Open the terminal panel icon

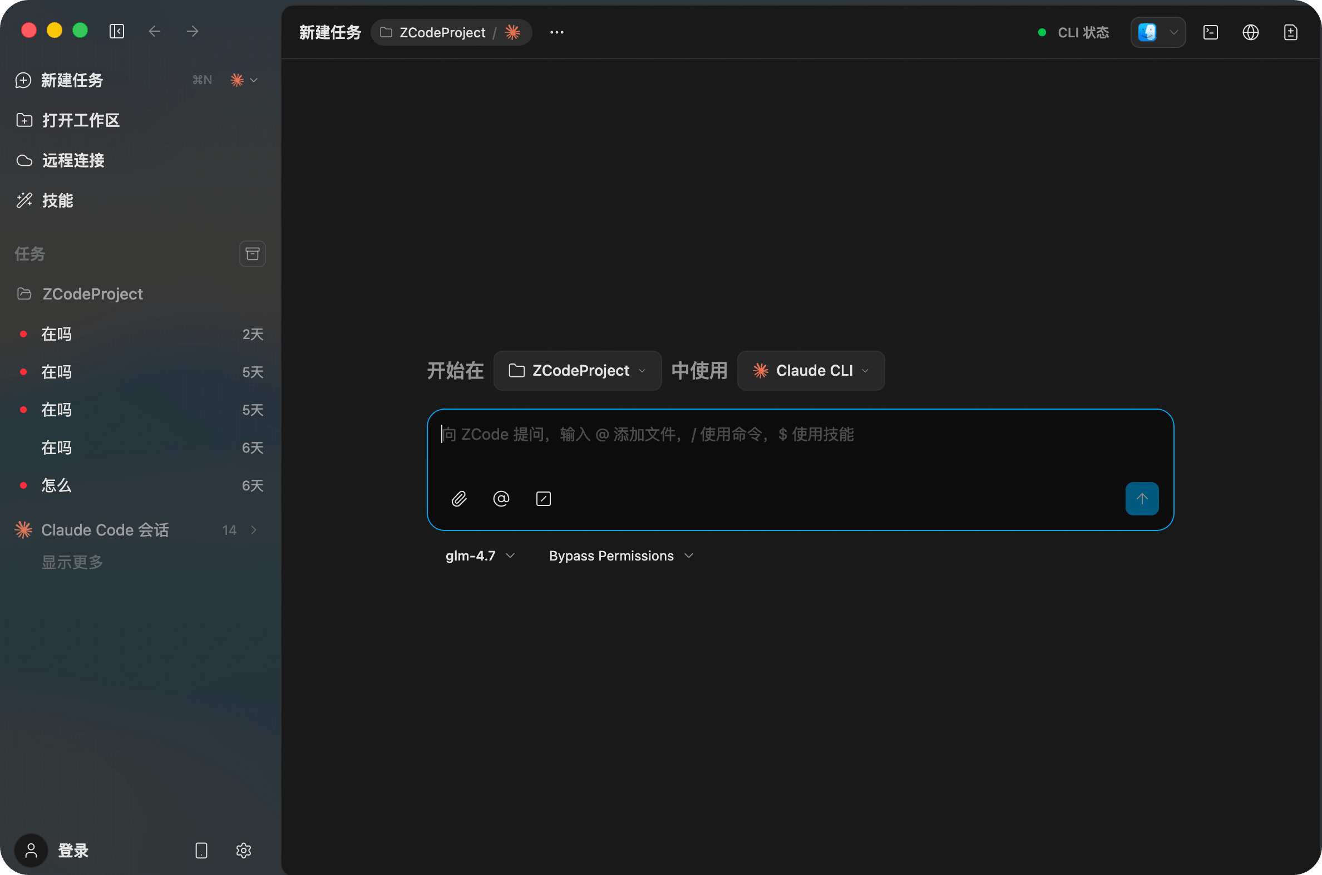coord(1210,32)
